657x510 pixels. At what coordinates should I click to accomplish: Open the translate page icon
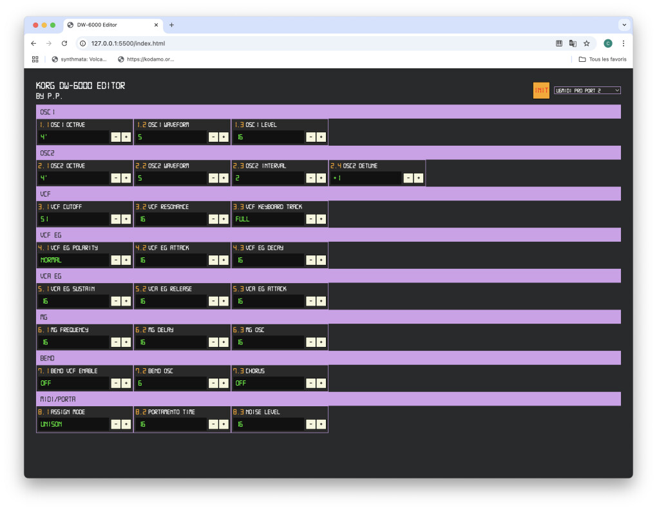573,43
